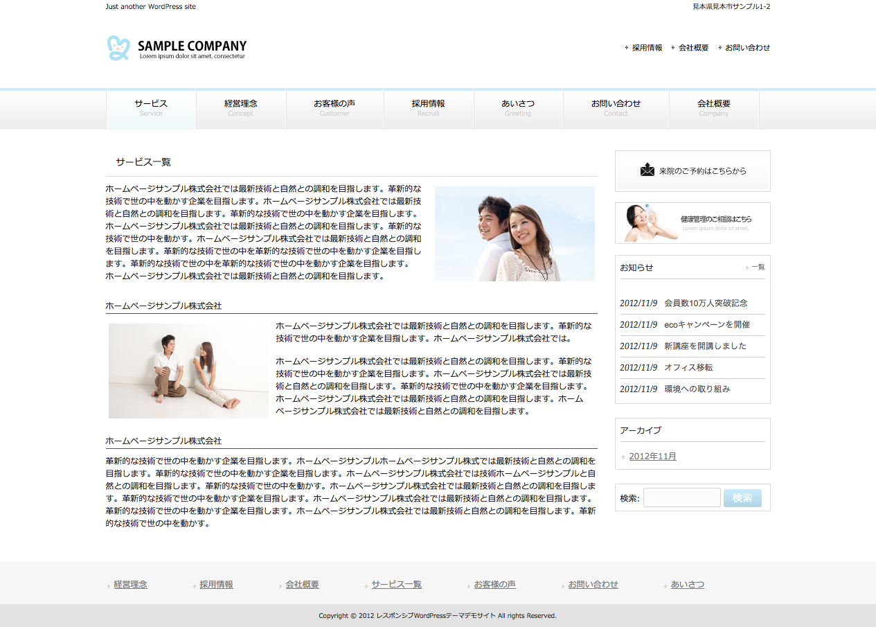Click the サービス一覧 page heading
The width and height of the screenshot is (876, 627).
click(143, 162)
